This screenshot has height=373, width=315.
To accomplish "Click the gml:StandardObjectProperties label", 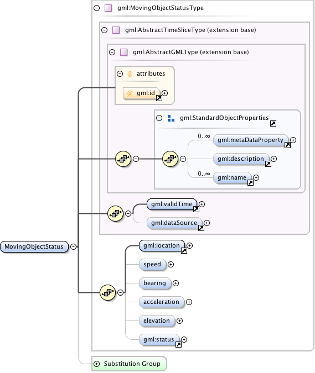I will click(x=224, y=118).
